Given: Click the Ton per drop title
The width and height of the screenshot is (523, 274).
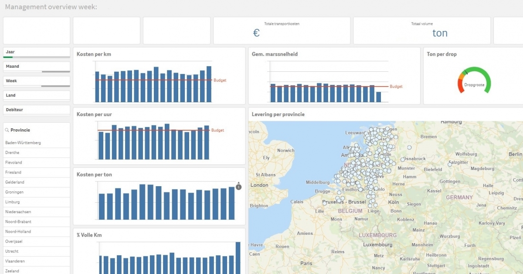Looking at the screenshot, I should pos(441,54).
